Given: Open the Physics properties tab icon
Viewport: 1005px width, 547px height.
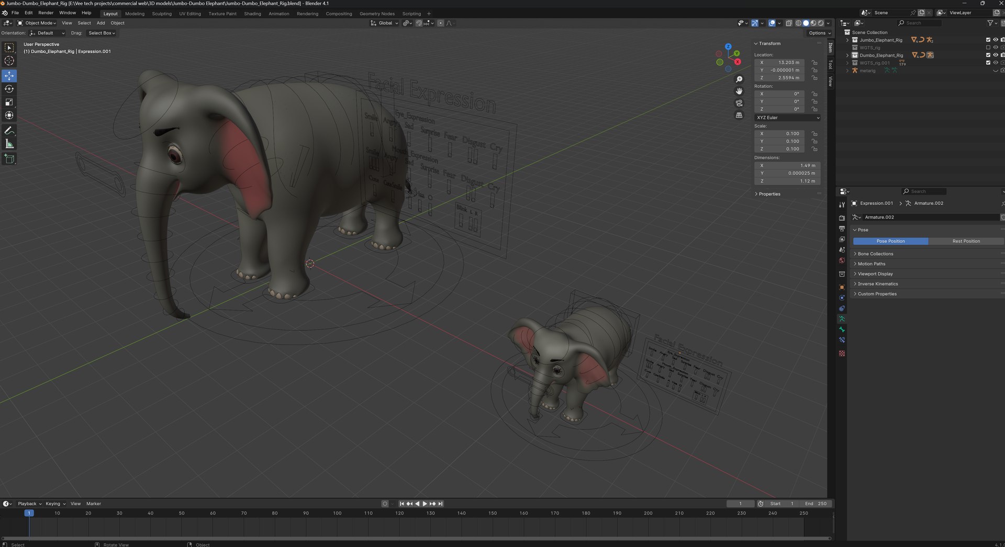Looking at the screenshot, I should coord(842,298).
